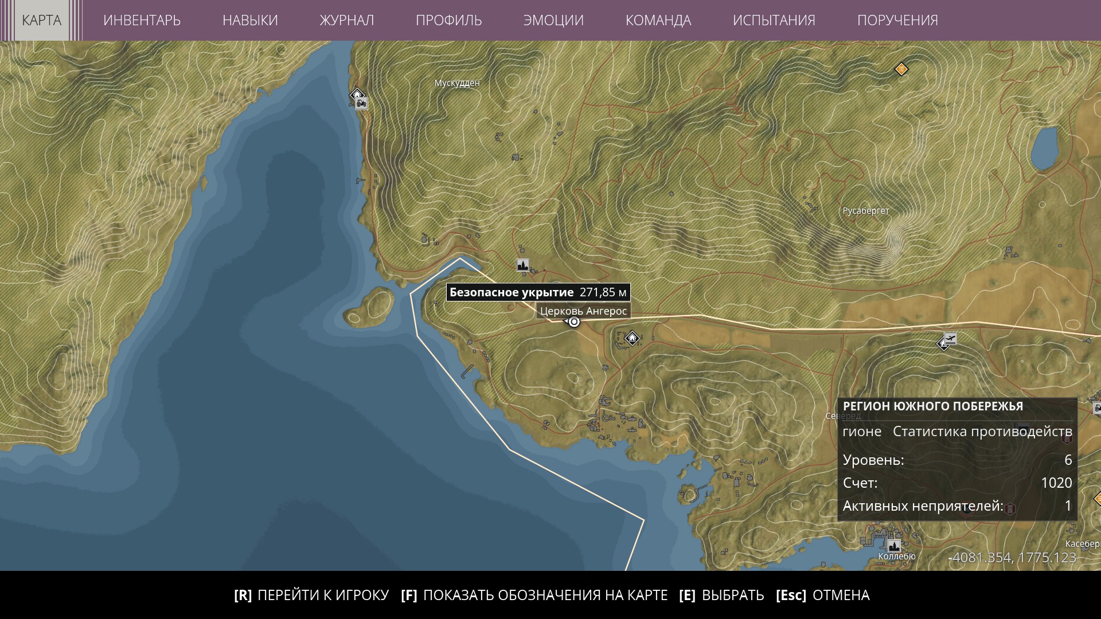This screenshot has width=1101, height=619.
Task: Select the ПРОФИЛЬ tab
Action: tap(448, 20)
